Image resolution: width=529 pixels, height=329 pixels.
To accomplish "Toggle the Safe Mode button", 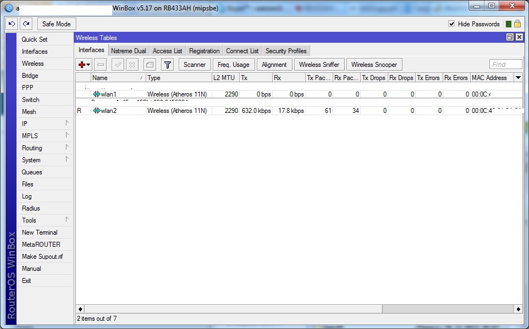I will click(57, 24).
